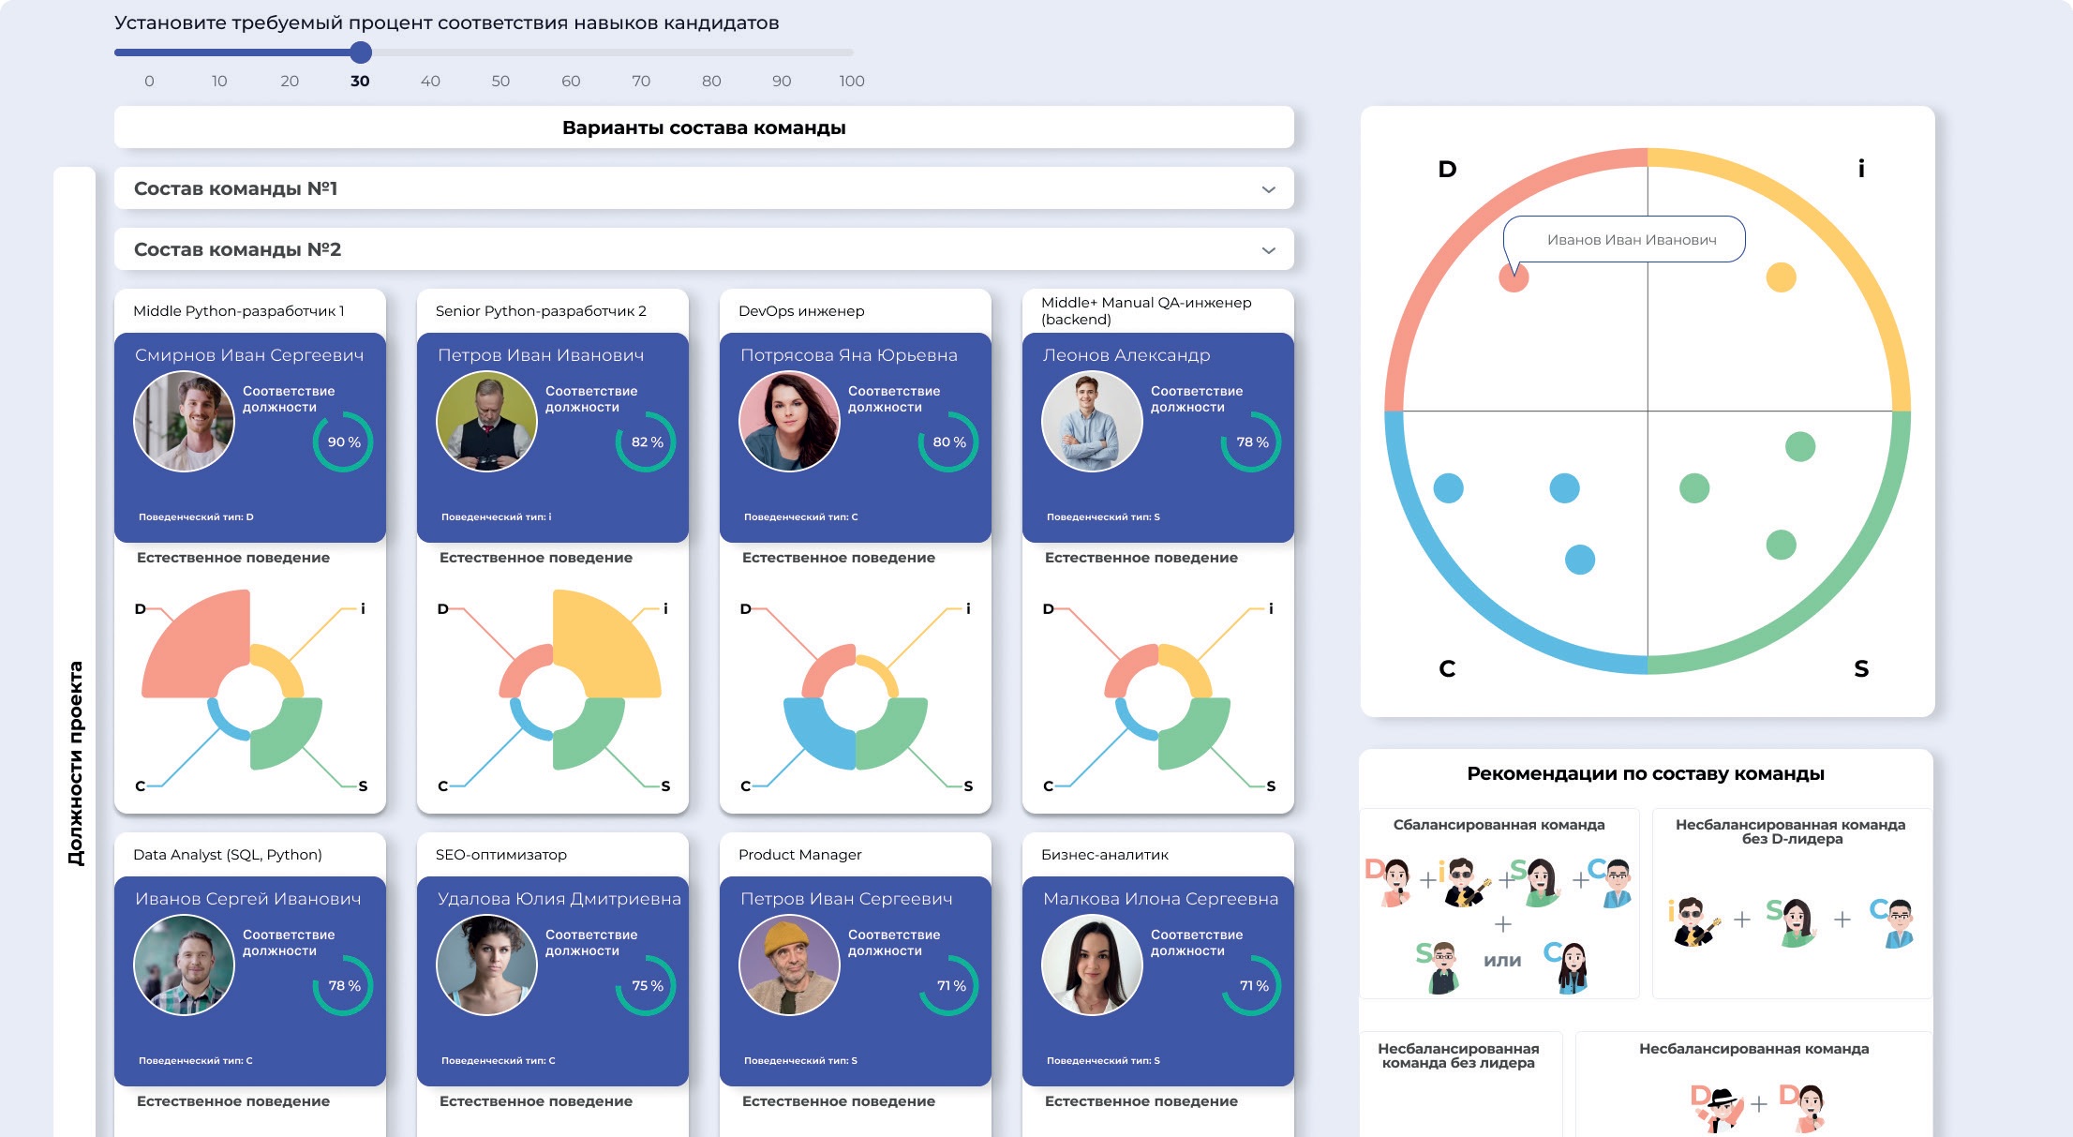
Task: Click the photo of Петров Иван Иванович
Action: click(x=486, y=422)
